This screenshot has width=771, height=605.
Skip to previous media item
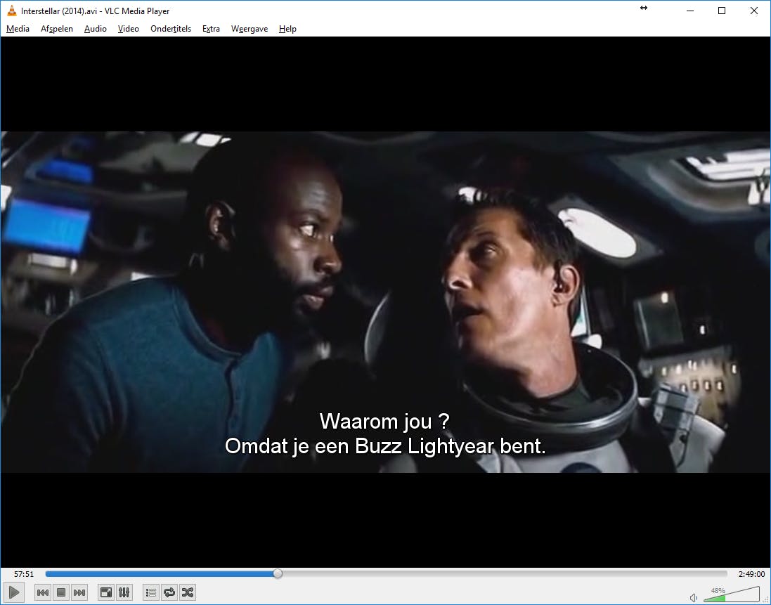(43, 593)
